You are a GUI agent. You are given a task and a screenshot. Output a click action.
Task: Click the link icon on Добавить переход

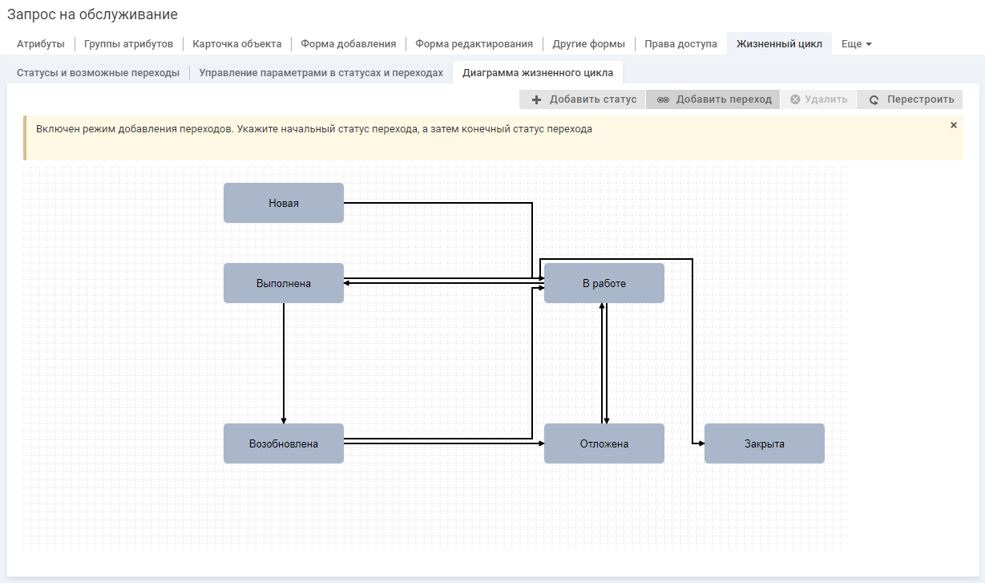663,100
